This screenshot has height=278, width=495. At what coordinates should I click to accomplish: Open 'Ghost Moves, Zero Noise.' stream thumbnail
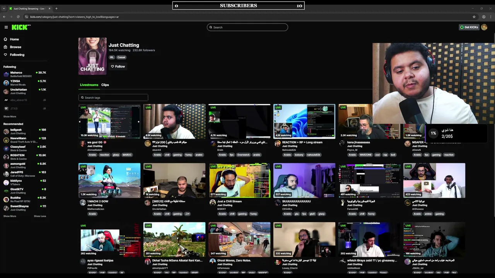point(239,239)
